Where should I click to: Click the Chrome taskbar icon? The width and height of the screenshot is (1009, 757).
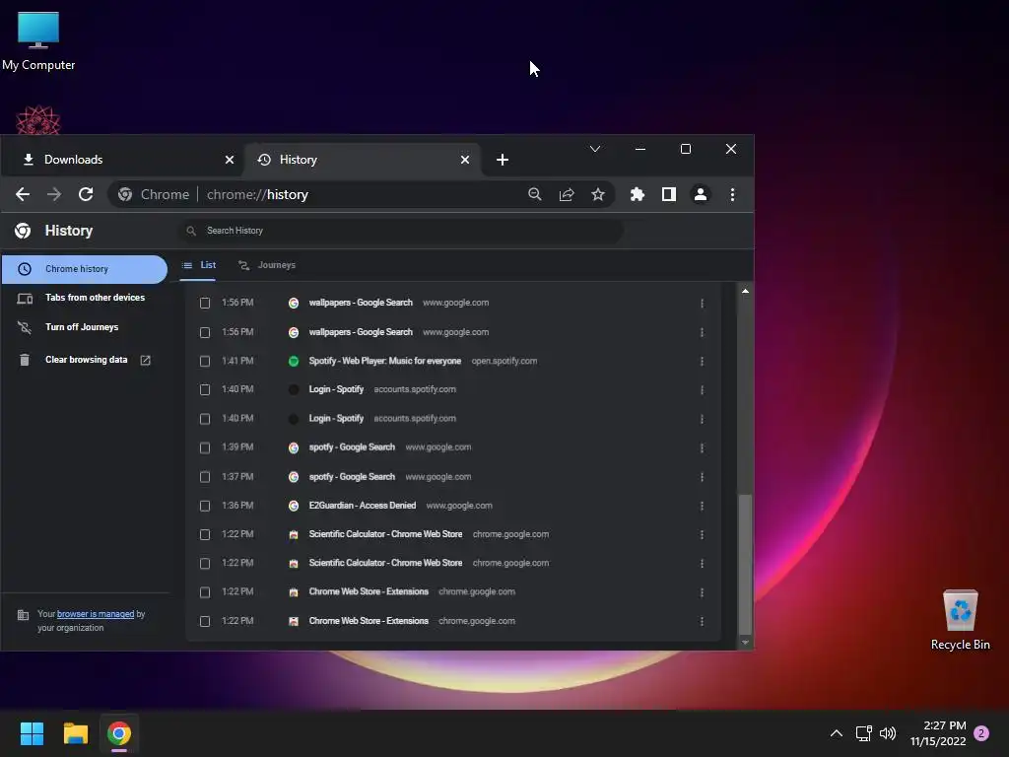119,733
